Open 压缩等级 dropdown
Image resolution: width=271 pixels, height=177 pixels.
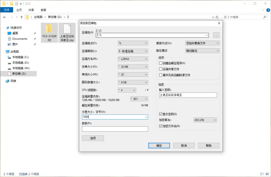click(133, 51)
